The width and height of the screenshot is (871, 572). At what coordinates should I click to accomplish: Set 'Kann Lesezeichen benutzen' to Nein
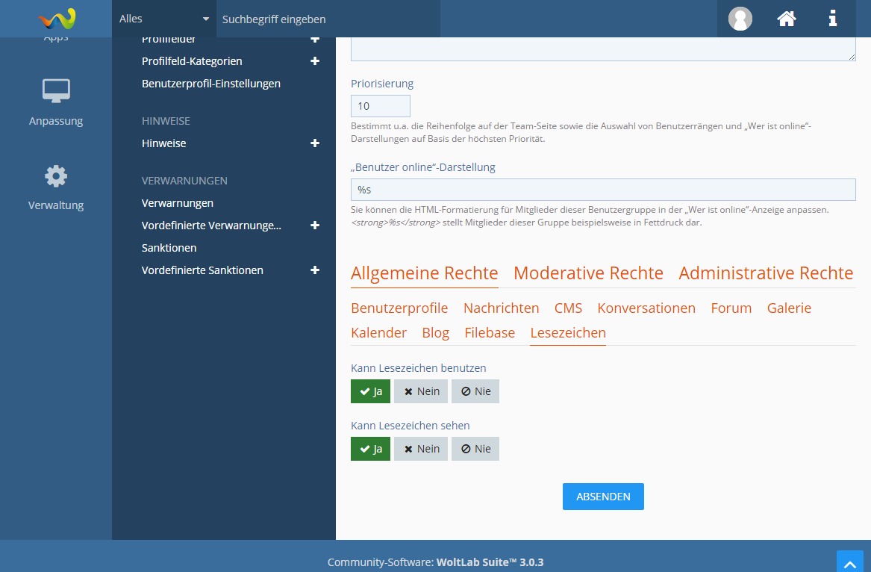[421, 391]
